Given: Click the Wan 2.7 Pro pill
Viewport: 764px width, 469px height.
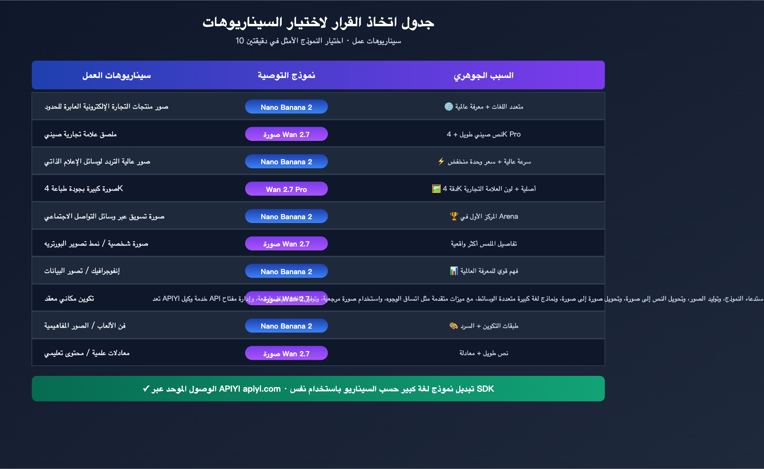Looking at the screenshot, I should [286, 189].
